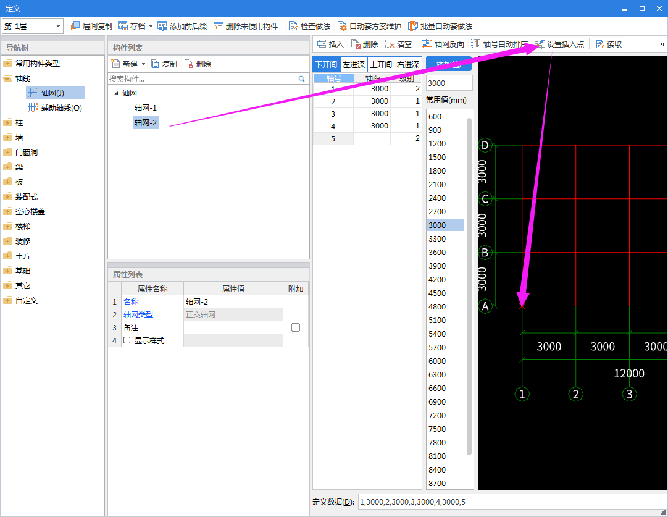Image resolution: width=668 pixels, height=517 pixels.
Task: Click 设置插入点 tool
Action: pyautogui.click(x=559, y=44)
